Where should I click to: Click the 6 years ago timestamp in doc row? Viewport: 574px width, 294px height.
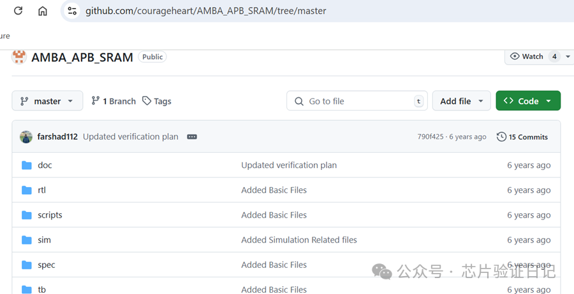point(529,165)
